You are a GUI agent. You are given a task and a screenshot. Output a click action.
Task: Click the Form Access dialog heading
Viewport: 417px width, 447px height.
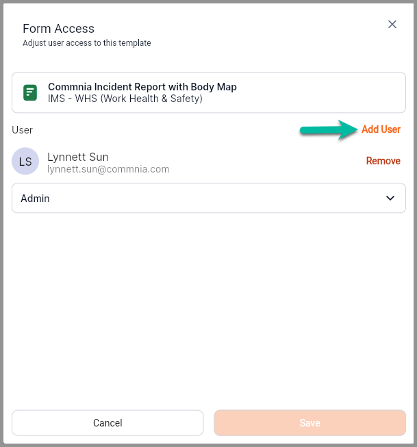click(58, 29)
